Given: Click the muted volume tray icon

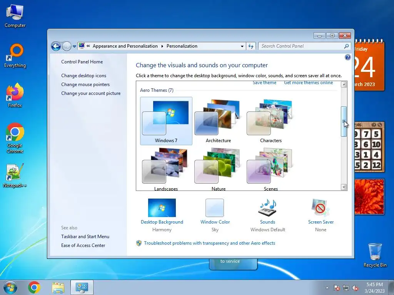Looking at the screenshot, I should (355, 288).
